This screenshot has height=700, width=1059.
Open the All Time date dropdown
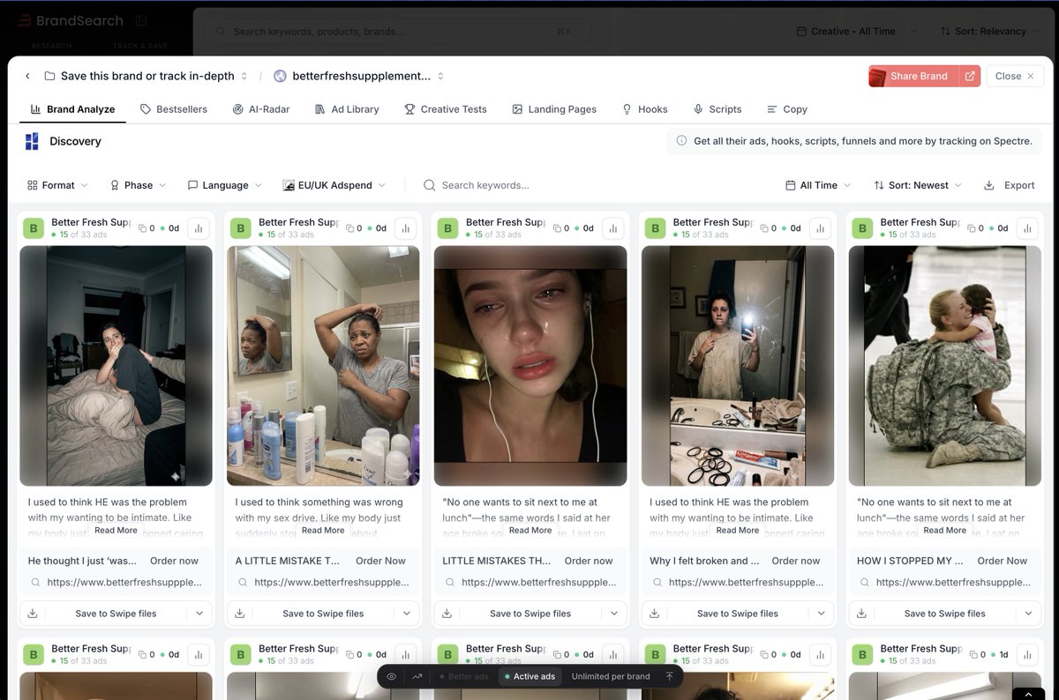818,185
